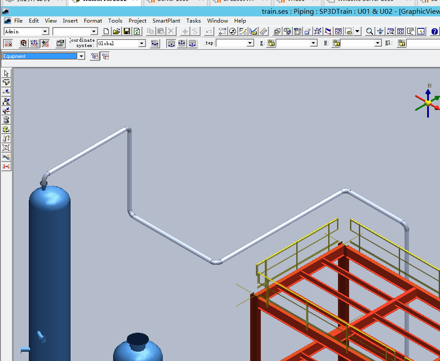Open Help with the question mark icon
Screen dimensions: 440x361
(434, 31)
